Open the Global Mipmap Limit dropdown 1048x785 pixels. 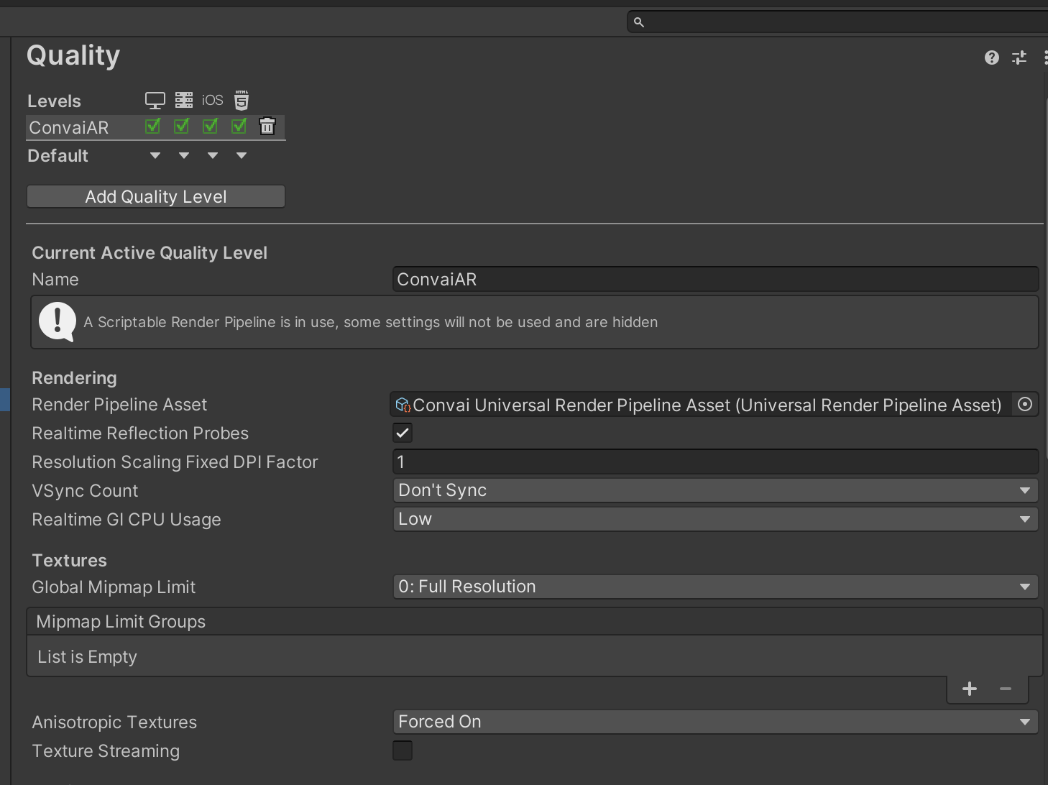click(715, 587)
